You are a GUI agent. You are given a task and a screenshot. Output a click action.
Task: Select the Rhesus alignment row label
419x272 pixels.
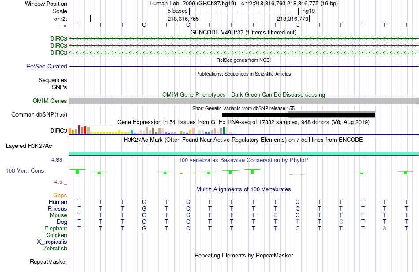click(57, 208)
